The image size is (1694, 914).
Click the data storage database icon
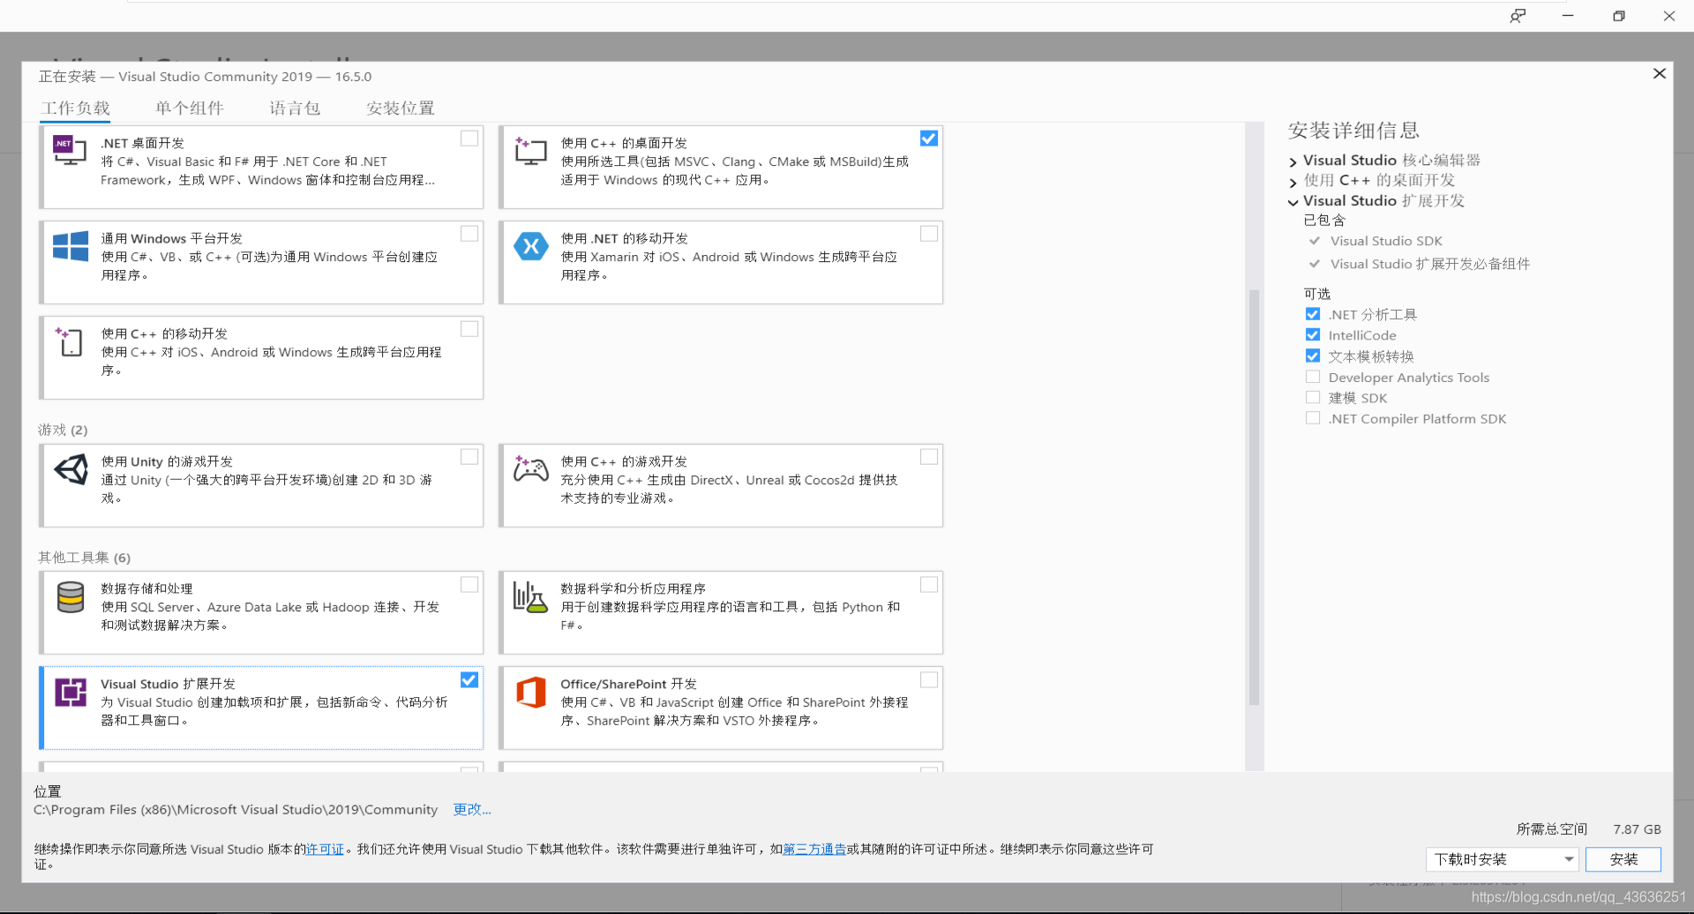(x=70, y=597)
